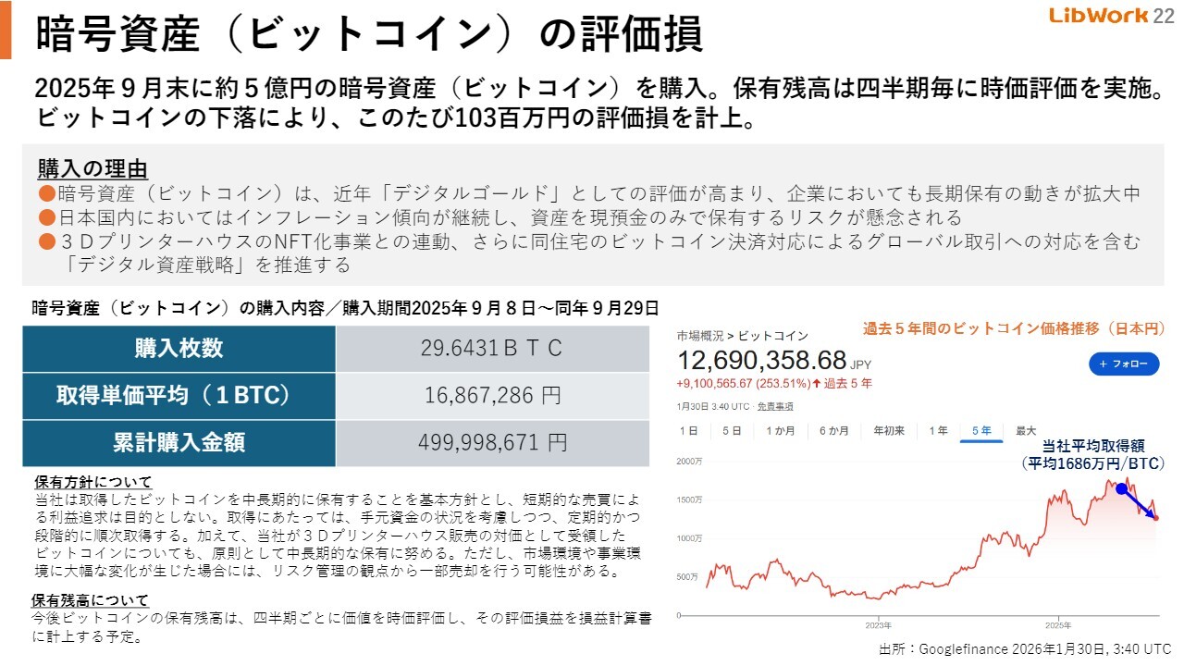Click the orange bullet before 日本国内においては
This screenshot has height=666, width=1184.
click(47, 218)
